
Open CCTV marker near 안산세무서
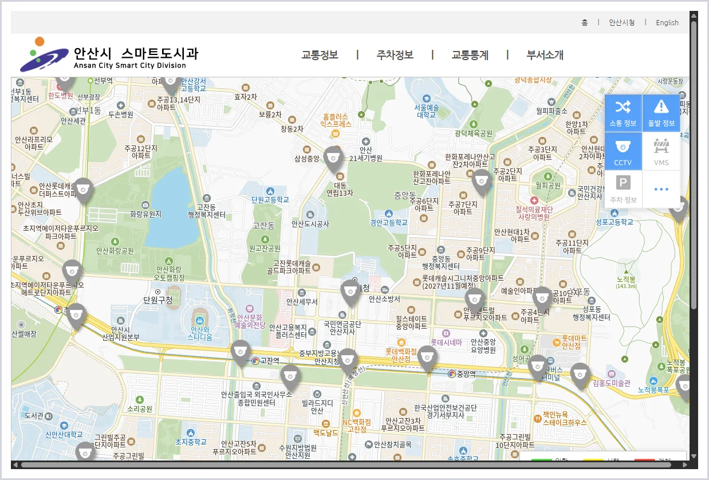coord(350,292)
